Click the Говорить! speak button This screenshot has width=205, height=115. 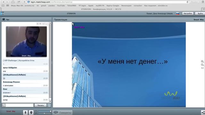pyautogui.click(x=62, y=112)
